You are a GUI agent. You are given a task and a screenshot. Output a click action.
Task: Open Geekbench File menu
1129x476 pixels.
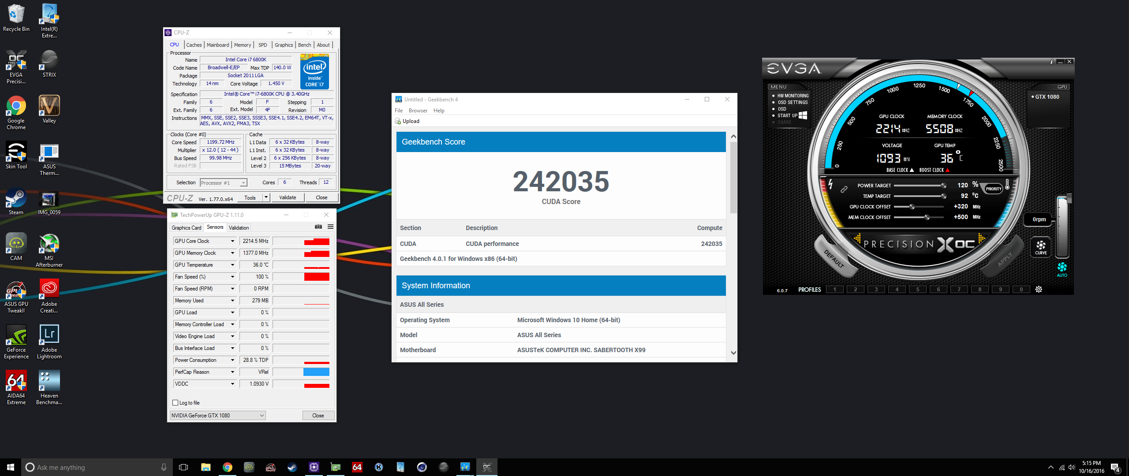(399, 111)
